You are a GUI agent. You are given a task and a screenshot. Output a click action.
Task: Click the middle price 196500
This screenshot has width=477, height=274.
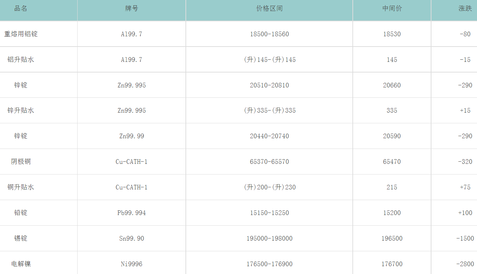392,238
